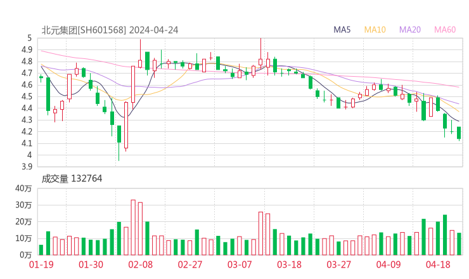Click the price axis value 3.9
The height and width of the screenshot is (279, 469).
click(x=27, y=166)
